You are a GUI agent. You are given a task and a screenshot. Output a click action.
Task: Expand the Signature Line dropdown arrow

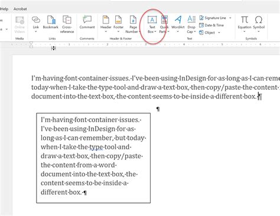click(230, 18)
